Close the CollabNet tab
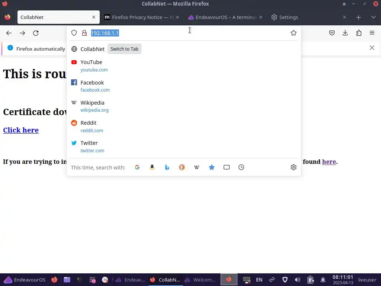 (94, 17)
